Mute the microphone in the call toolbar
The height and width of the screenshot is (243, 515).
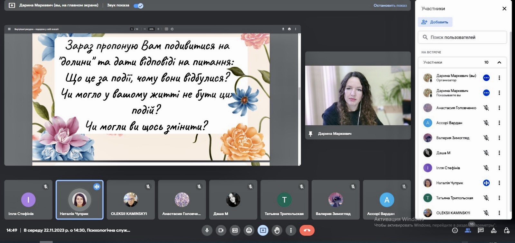pos(207,230)
